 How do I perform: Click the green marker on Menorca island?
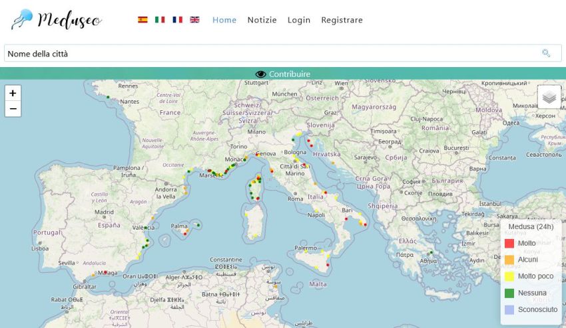coord(198,225)
